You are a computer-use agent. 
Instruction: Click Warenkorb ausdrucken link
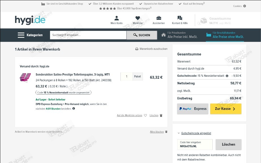pos(154,49)
